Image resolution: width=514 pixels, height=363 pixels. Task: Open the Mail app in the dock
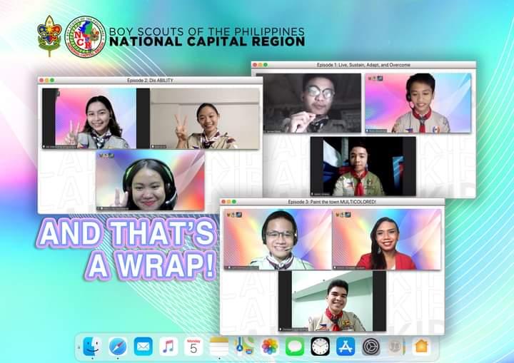click(x=143, y=347)
